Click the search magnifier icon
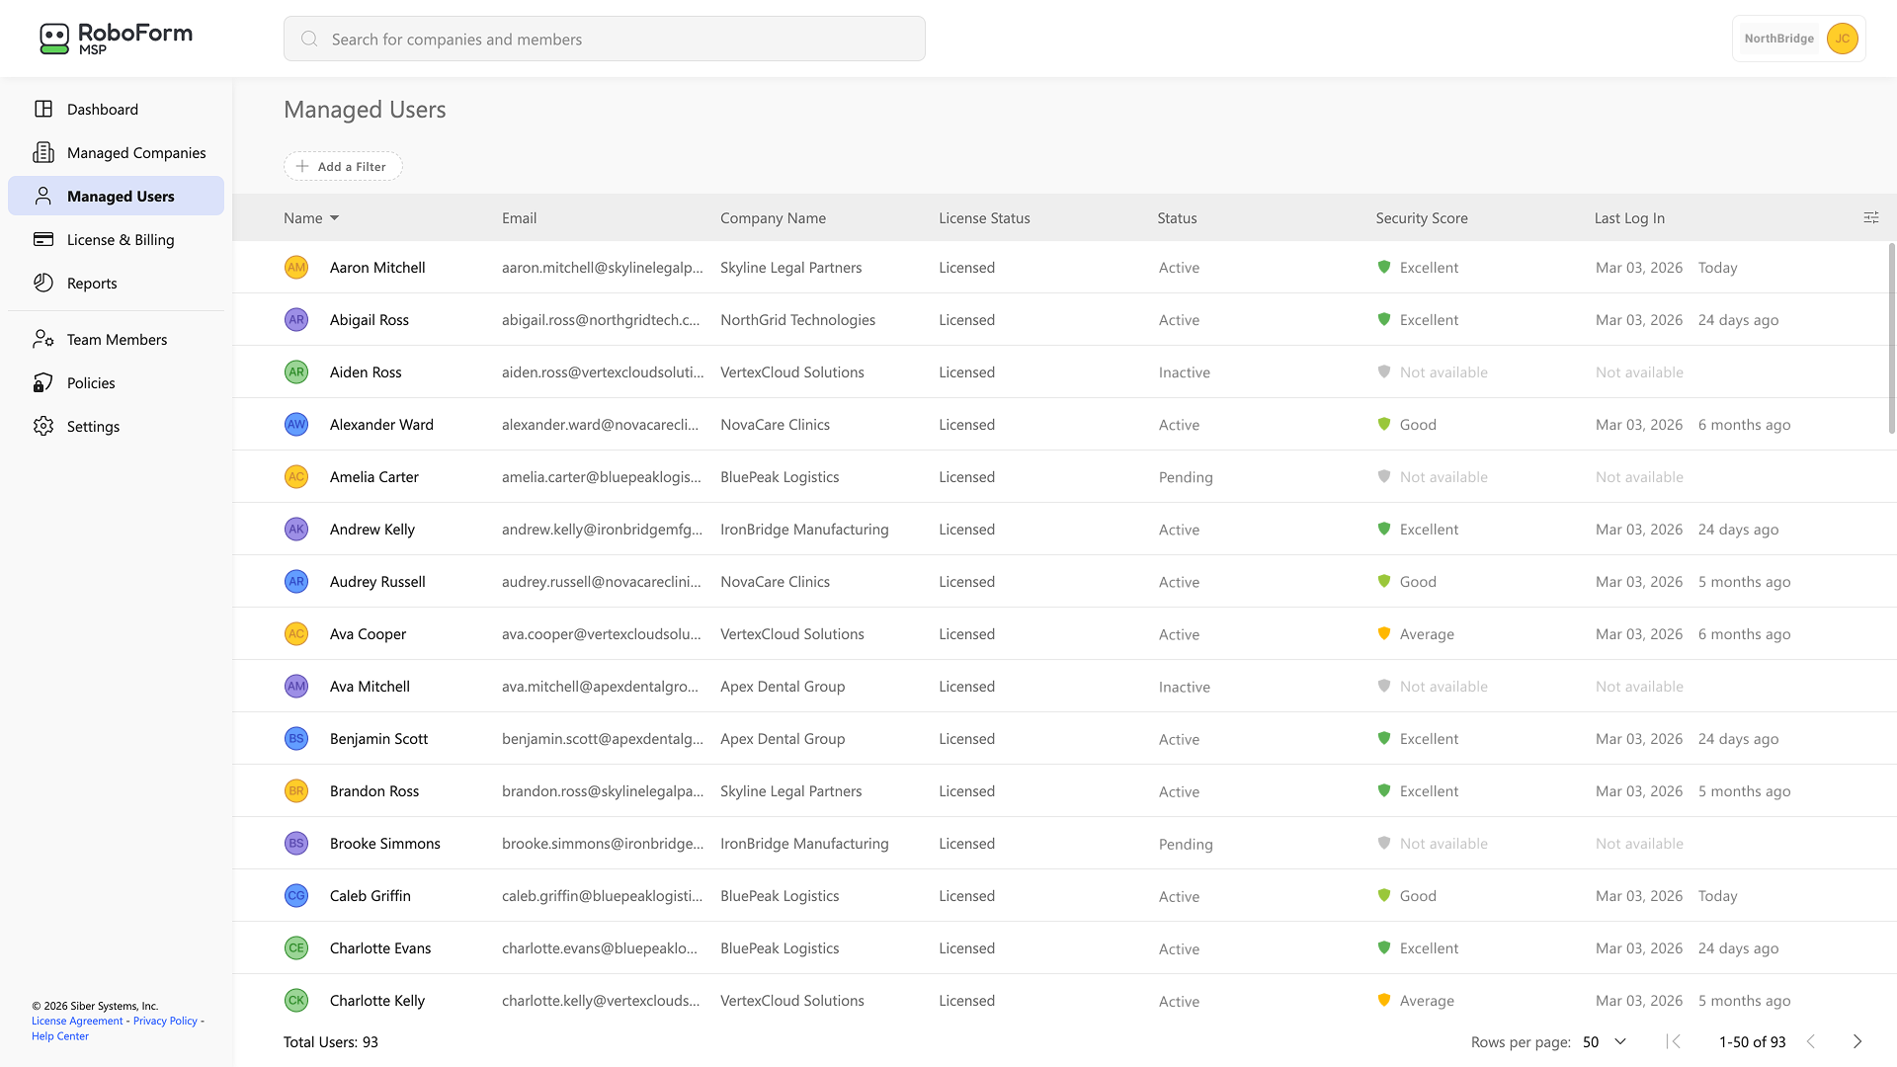Image resolution: width=1897 pixels, height=1067 pixels. click(309, 39)
